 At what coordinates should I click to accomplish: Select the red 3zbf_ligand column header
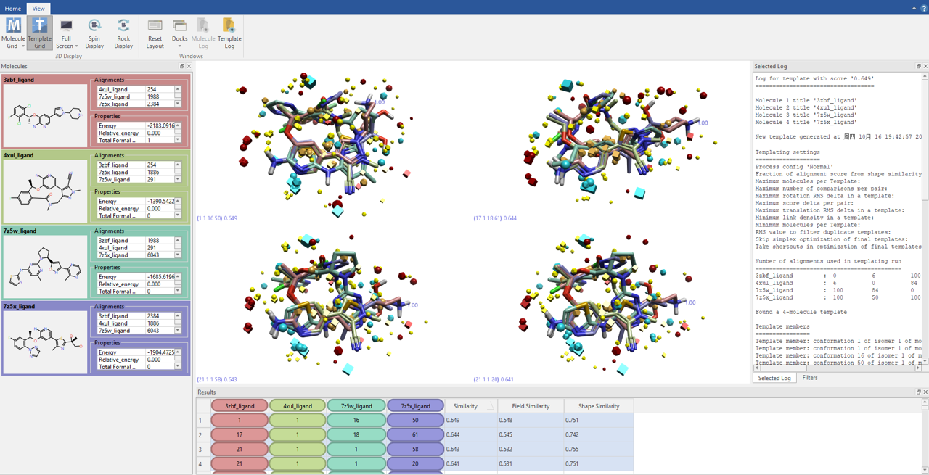[x=239, y=406]
